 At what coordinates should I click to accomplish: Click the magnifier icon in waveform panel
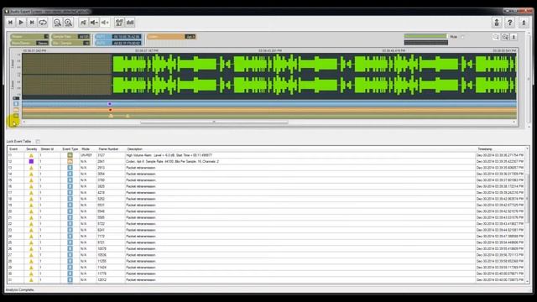click(x=496, y=37)
